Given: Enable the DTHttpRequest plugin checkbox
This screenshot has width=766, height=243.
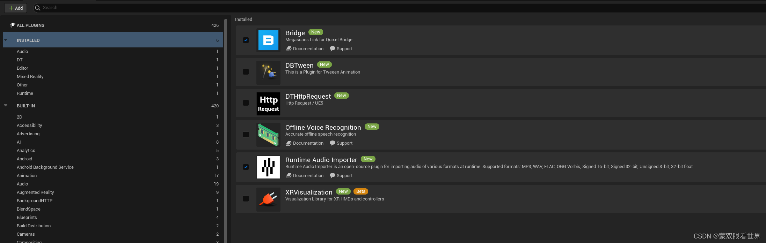Looking at the screenshot, I should [246, 103].
